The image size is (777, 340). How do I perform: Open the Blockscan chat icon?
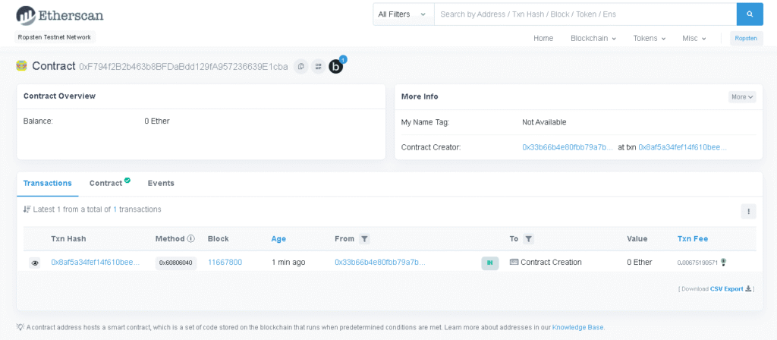[336, 67]
